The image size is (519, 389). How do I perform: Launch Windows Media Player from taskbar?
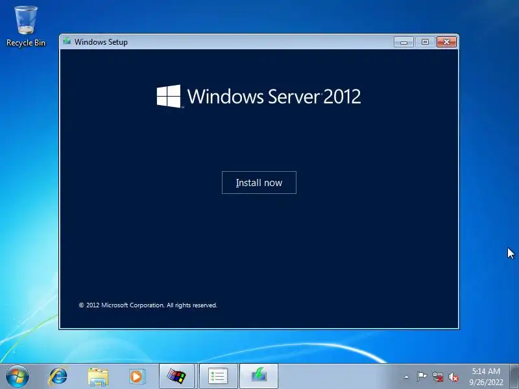point(136,377)
